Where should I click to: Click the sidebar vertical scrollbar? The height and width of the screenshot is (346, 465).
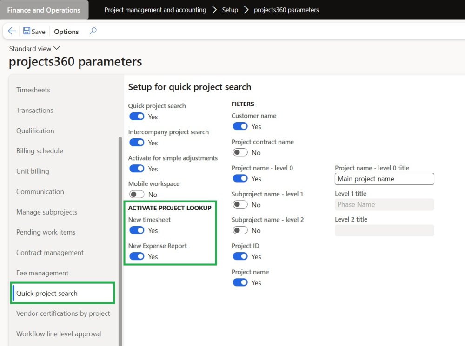click(x=120, y=232)
